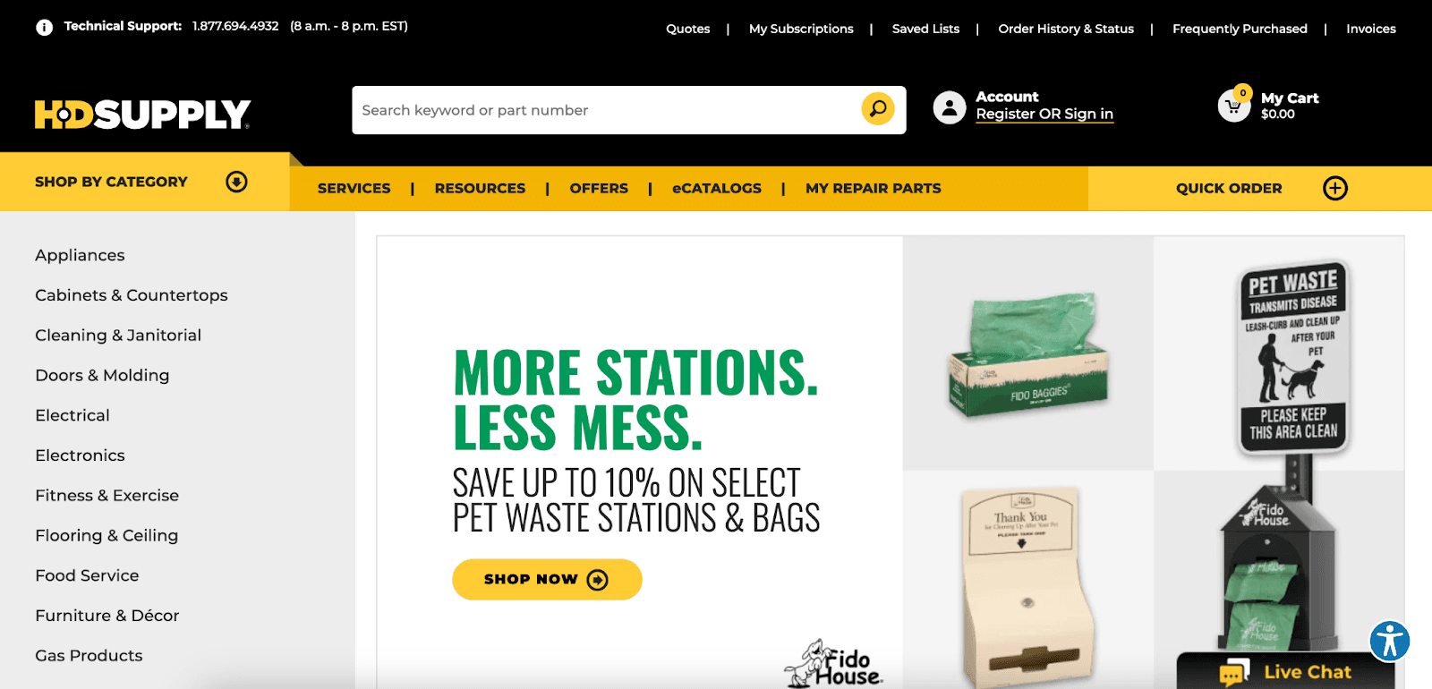Click the HD Supply logo
1432x689 pixels.
tap(143, 114)
